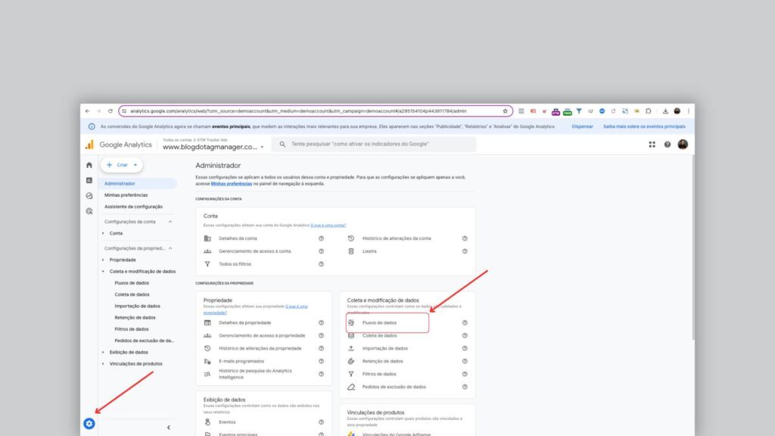The width and height of the screenshot is (775, 436).
Task: Open Filtros de dados in sidebar
Action: [x=132, y=329]
